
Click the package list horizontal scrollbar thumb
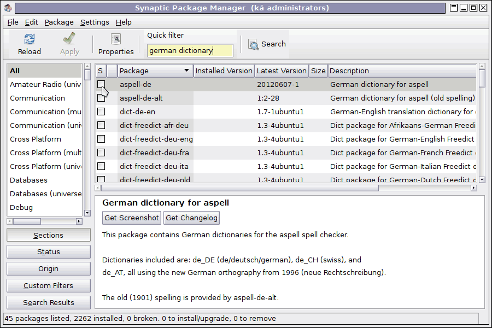pyautogui.click(x=240, y=188)
